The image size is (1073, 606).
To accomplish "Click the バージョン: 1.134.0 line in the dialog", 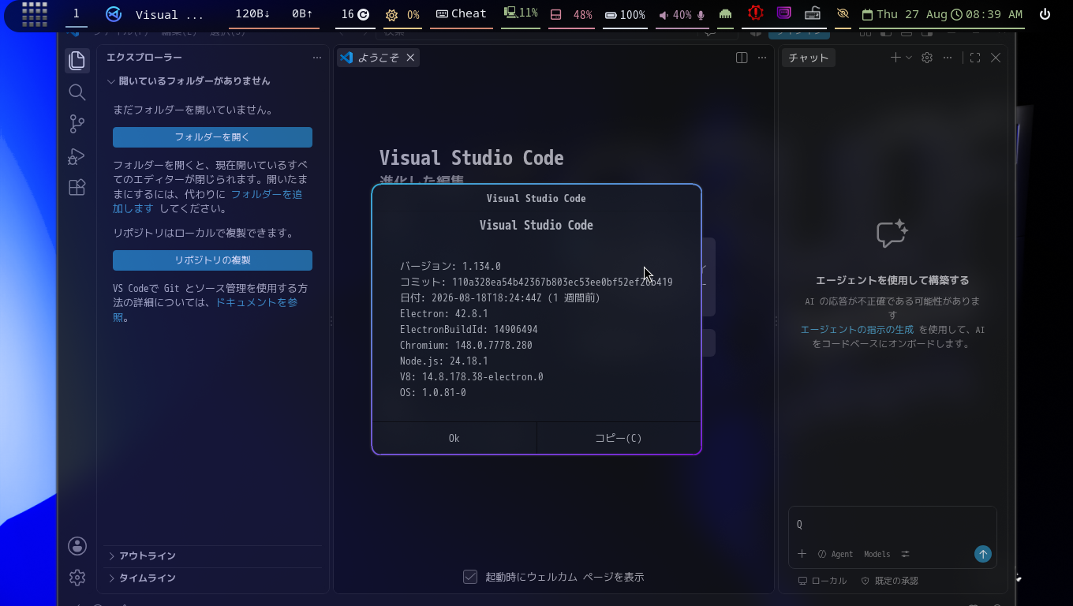I will point(451,266).
